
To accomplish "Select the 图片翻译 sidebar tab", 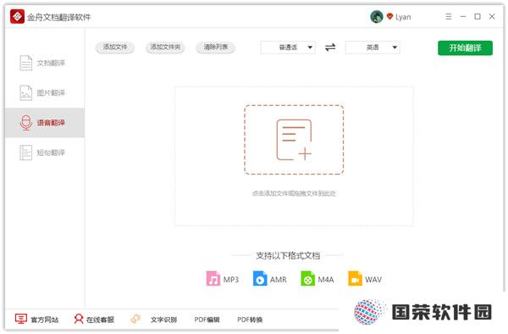I will click(45, 92).
